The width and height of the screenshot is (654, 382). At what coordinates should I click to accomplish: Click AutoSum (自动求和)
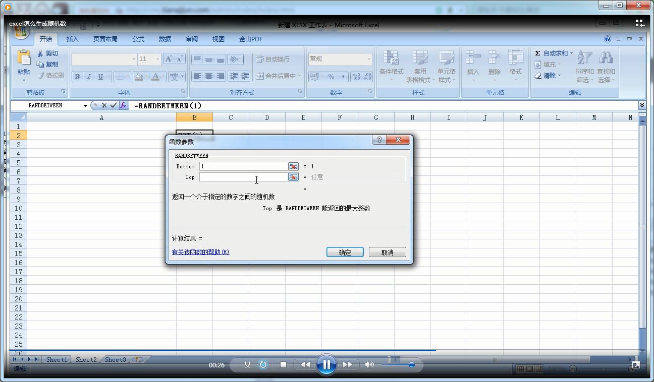click(x=551, y=53)
